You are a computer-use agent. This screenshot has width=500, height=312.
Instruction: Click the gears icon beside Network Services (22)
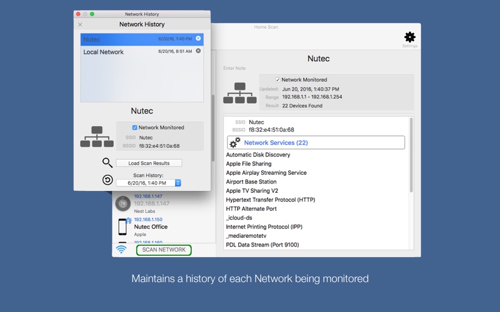[235, 143]
